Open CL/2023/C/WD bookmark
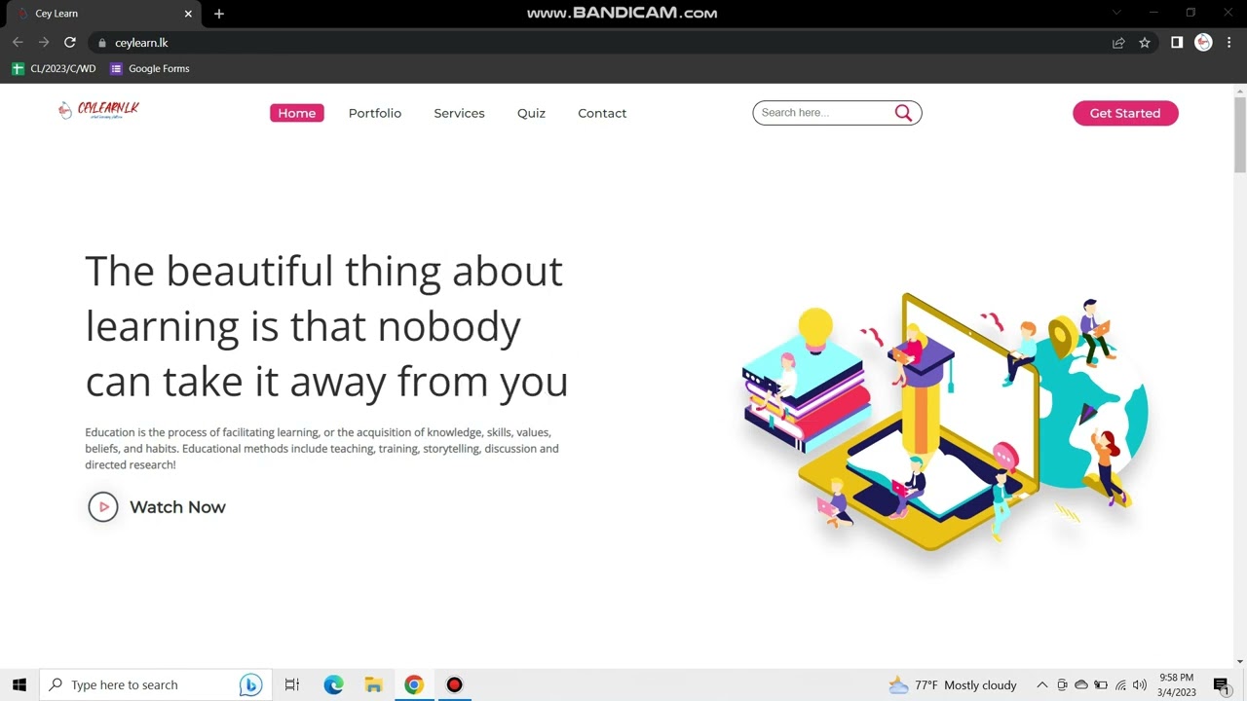 pos(54,69)
